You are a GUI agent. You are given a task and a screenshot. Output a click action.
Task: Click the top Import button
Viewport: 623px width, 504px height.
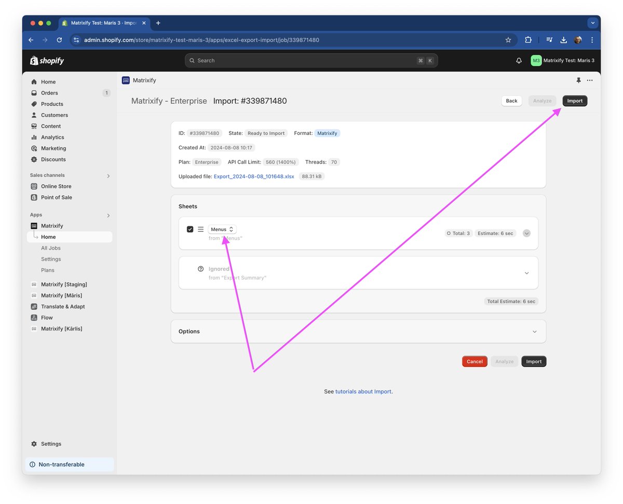click(575, 101)
